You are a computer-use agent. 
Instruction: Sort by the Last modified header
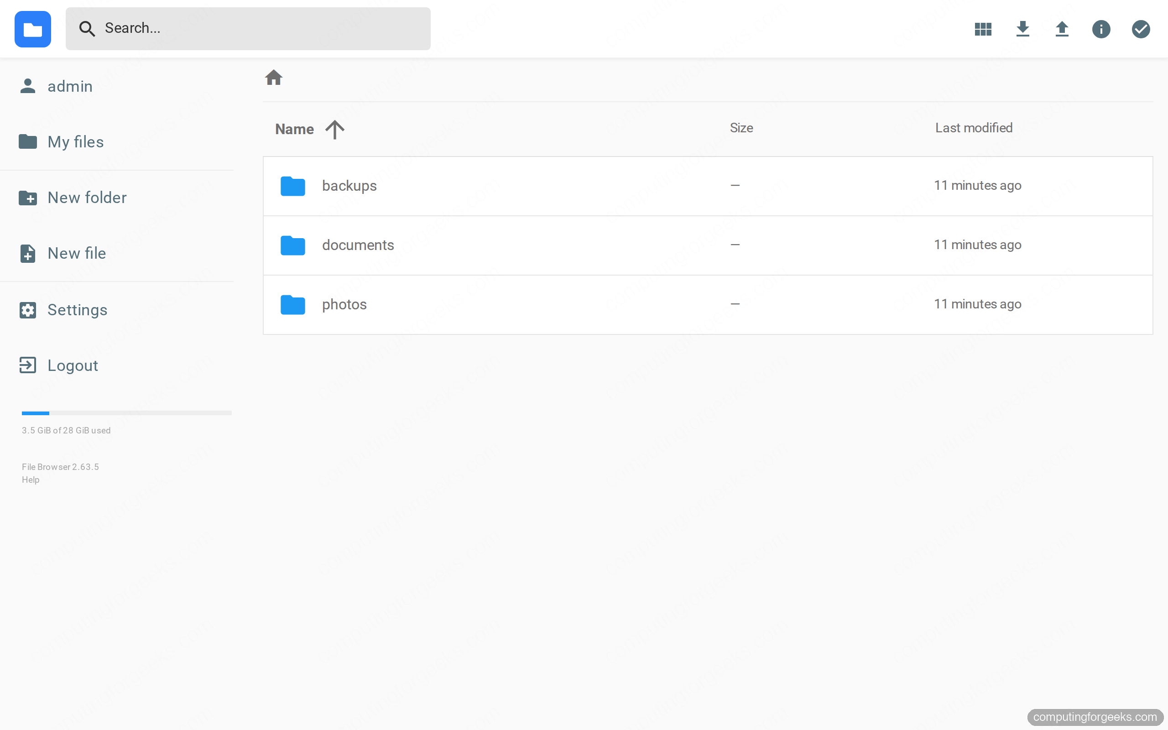(974, 128)
